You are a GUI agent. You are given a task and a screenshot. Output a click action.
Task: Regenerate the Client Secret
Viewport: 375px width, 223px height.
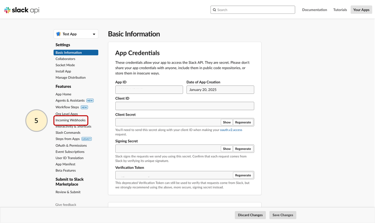243,122
